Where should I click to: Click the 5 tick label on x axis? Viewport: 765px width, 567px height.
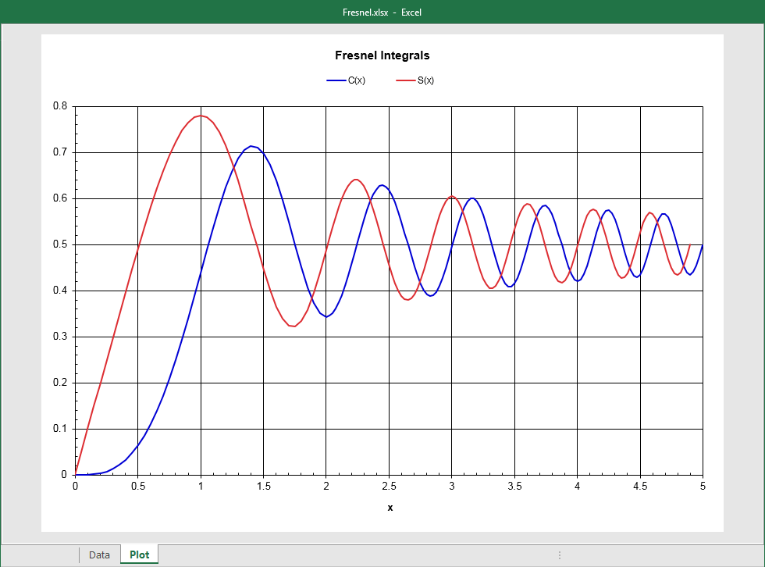point(702,487)
